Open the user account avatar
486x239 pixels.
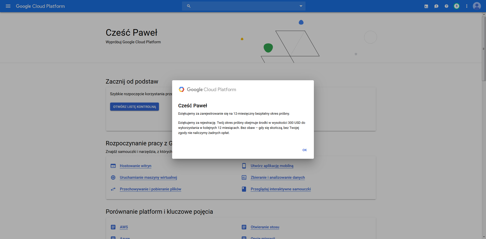coord(477,6)
